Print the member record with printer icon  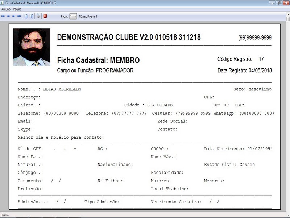38,16
